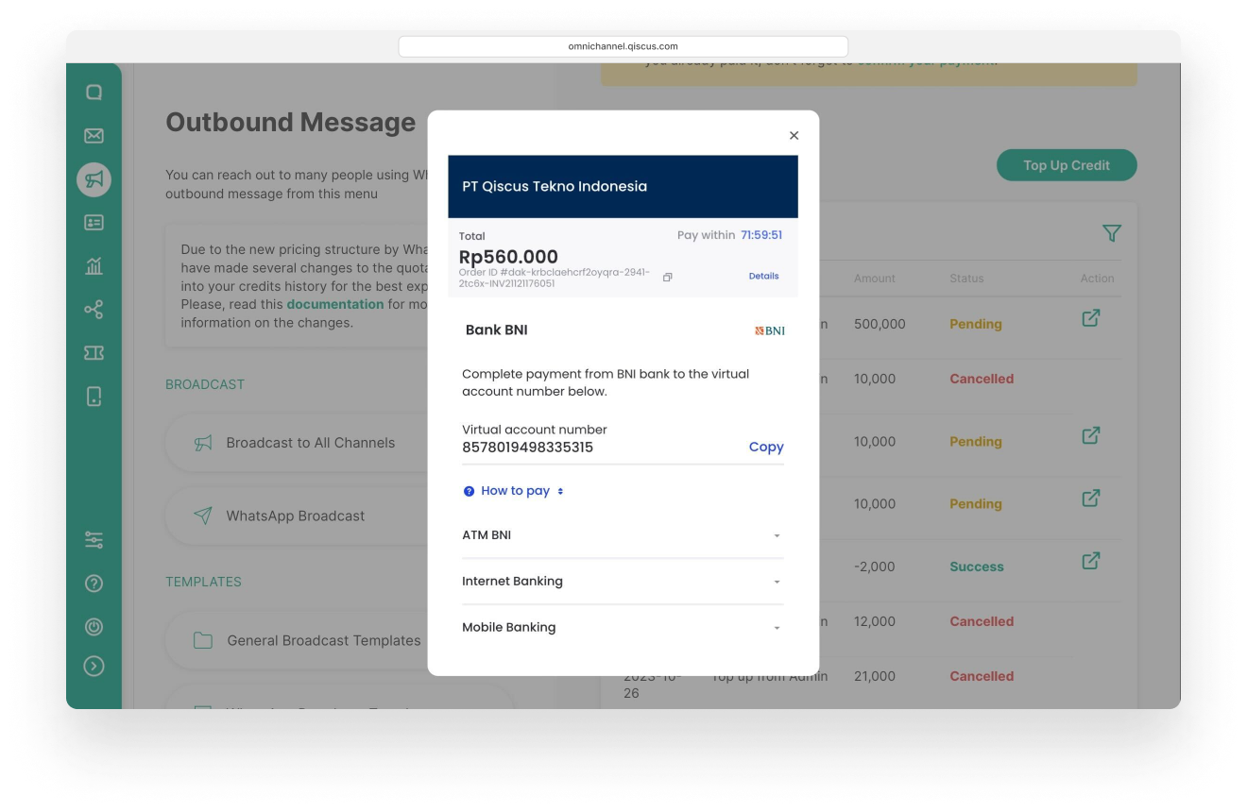The image size is (1247, 812).
Task: Click the power icon in the sidebar
Action: (94, 627)
